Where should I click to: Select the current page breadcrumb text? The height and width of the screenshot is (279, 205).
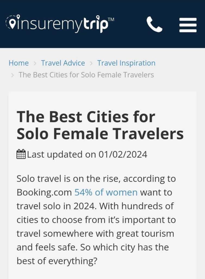pyautogui.click(x=86, y=75)
